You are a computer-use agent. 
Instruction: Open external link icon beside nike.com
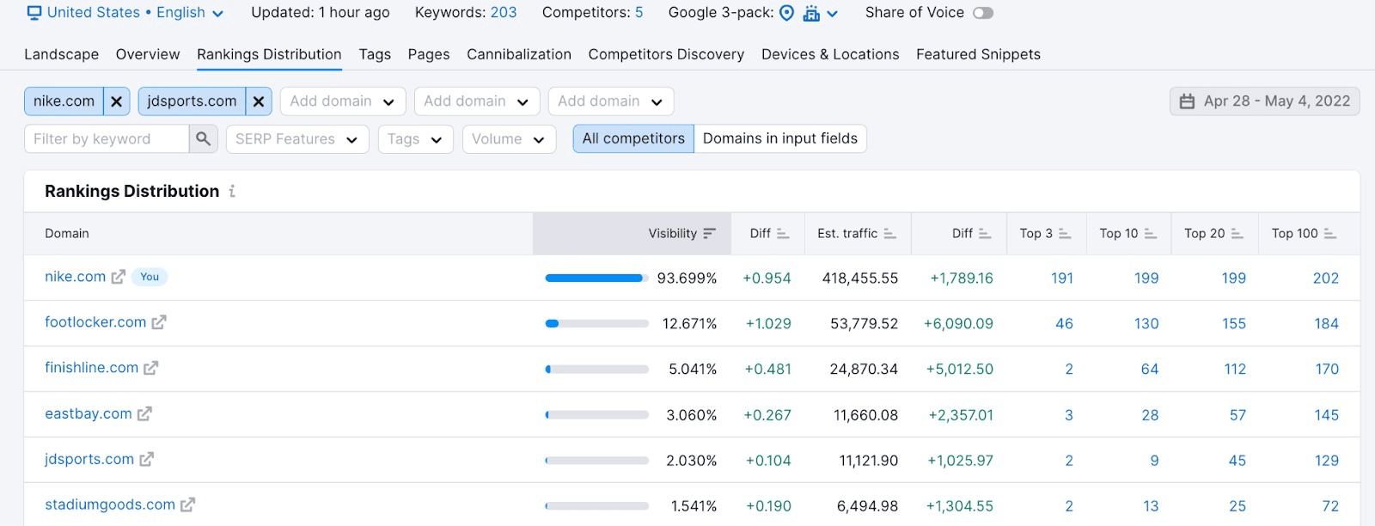coord(119,277)
